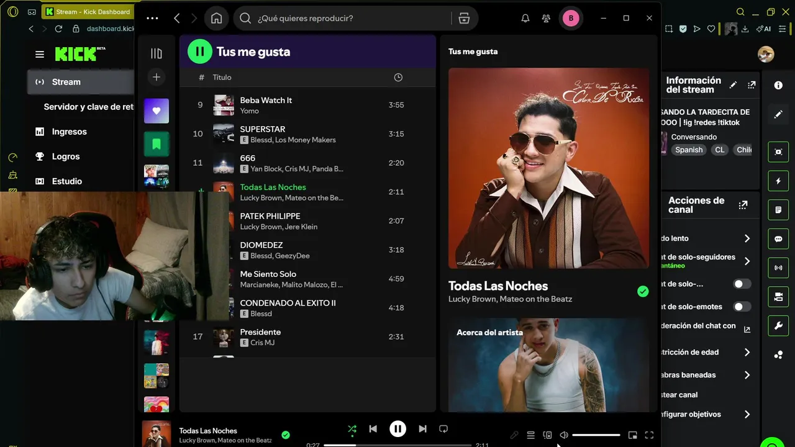Image resolution: width=795 pixels, height=447 pixels.
Task: Skip to the next track
Action: tap(422, 429)
